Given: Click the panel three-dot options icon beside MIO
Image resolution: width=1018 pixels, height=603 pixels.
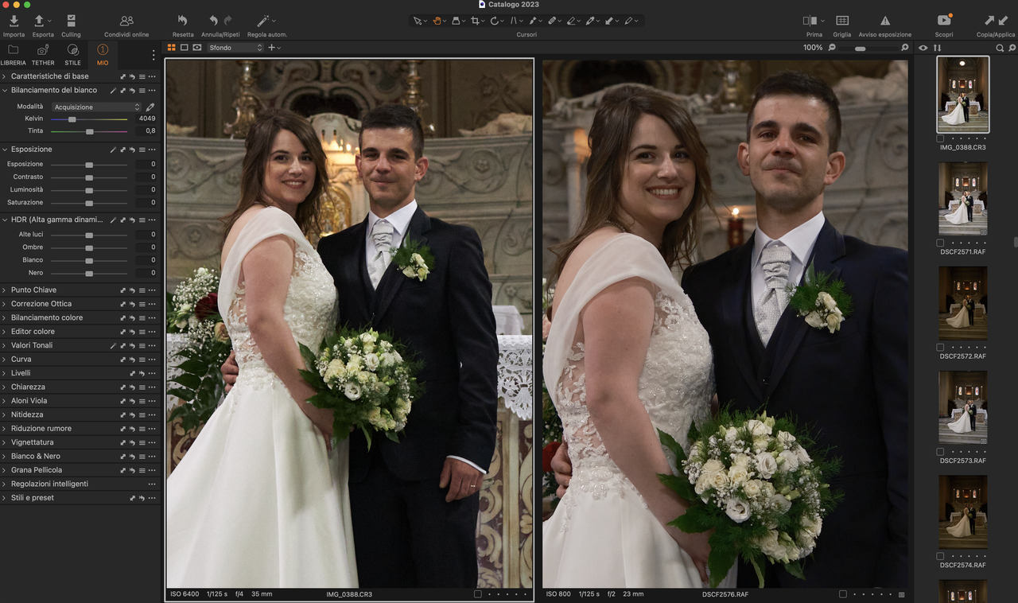Looking at the screenshot, I should click(x=153, y=55).
